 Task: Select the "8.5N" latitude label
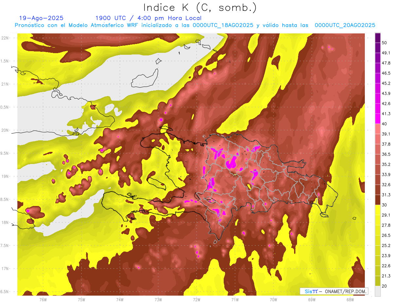(5, 199)
